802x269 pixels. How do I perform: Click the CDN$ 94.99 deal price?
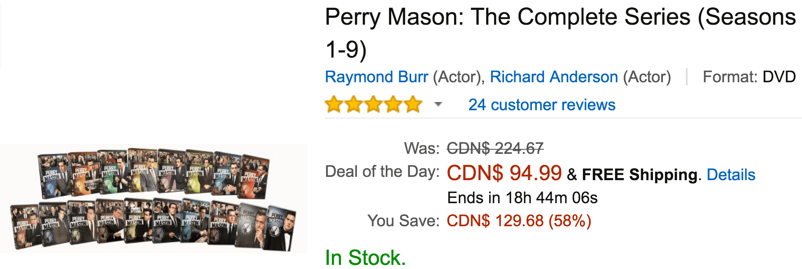coord(504,173)
